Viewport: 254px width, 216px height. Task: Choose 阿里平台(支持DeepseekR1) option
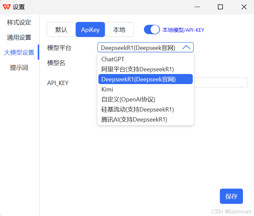146,69
